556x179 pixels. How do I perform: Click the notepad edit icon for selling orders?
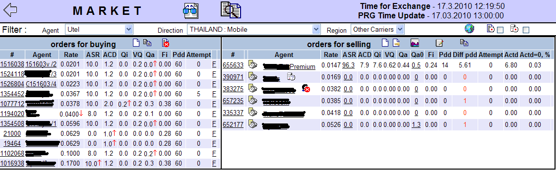click(x=439, y=43)
